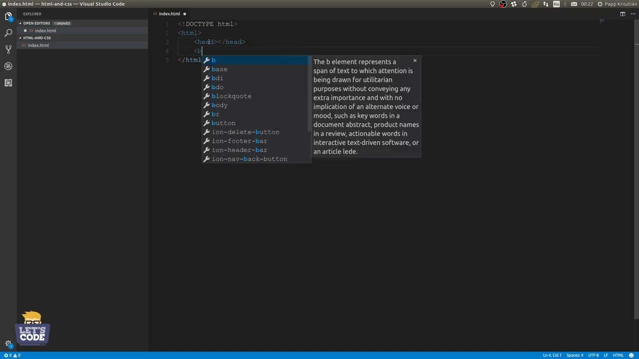Open the system session gear menu
639x359 pixels.
click(x=600, y=4)
